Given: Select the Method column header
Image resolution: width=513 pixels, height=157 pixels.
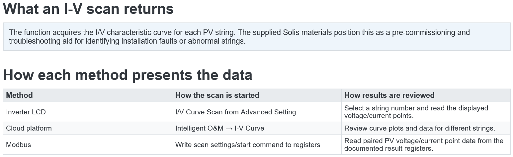Looking at the screenshot, I should (88, 95).
